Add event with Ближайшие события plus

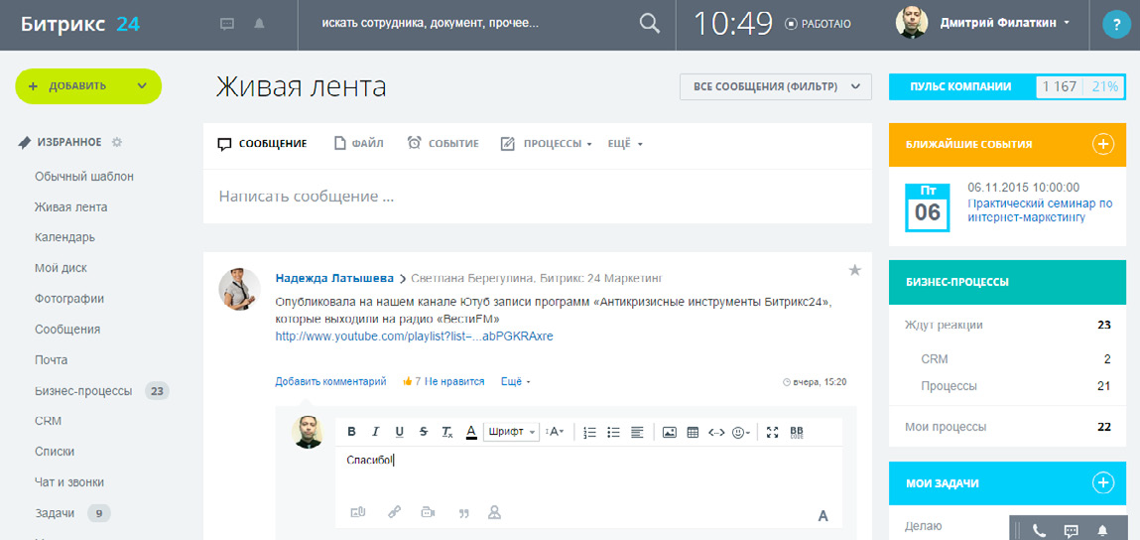point(1103,144)
